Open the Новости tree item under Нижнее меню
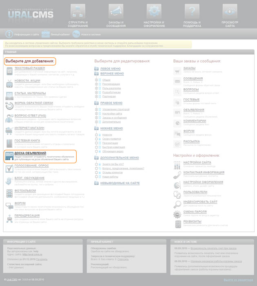The height and width of the screenshot is (286, 257). click(107, 135)
